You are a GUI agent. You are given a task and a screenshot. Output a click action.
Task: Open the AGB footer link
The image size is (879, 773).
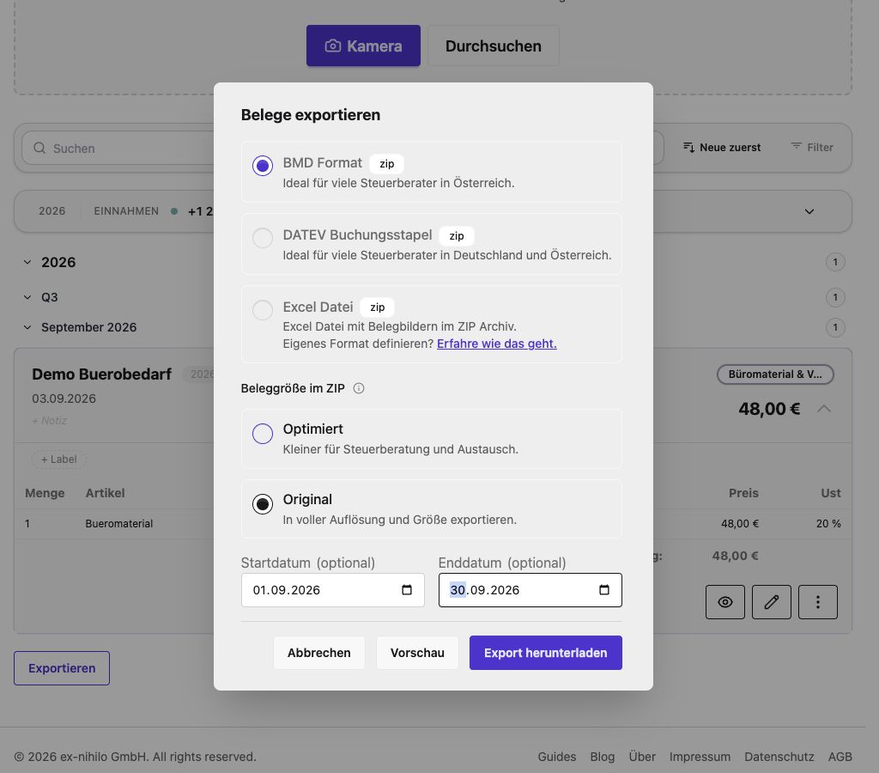point(840,757)
